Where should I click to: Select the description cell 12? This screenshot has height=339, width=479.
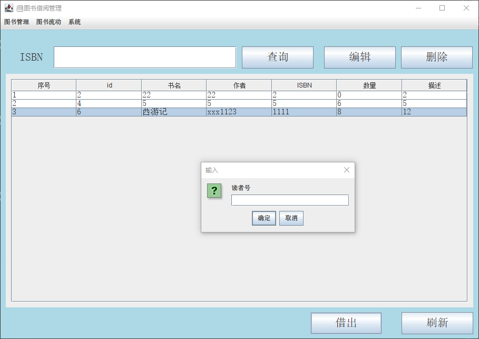434,112
